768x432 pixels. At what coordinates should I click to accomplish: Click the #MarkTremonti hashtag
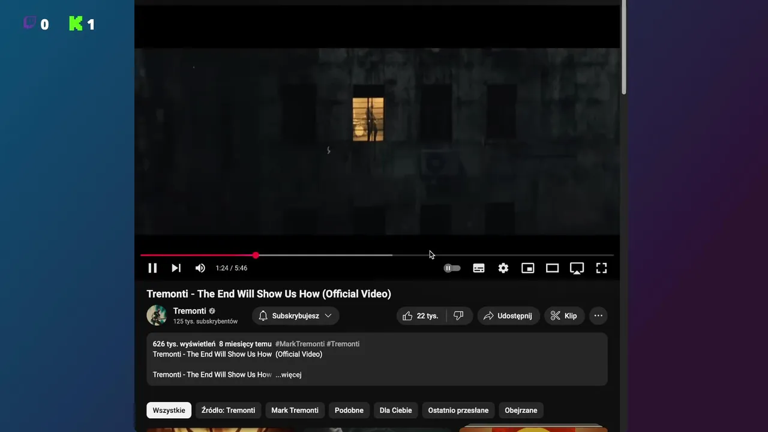(x=299, y=344)
